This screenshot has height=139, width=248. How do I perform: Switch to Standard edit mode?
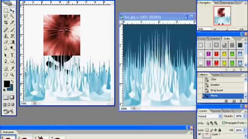[x=6, y=97]
